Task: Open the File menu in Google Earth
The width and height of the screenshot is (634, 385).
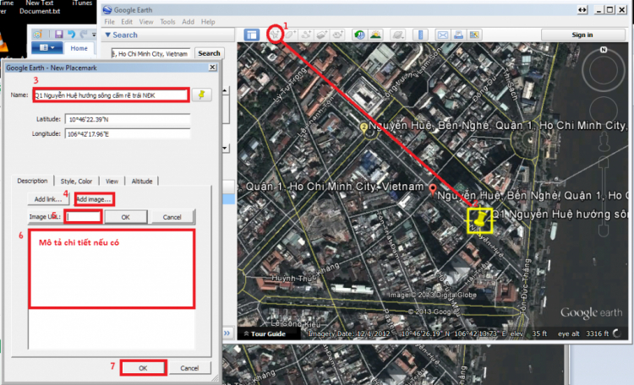Action: [110, 22]
